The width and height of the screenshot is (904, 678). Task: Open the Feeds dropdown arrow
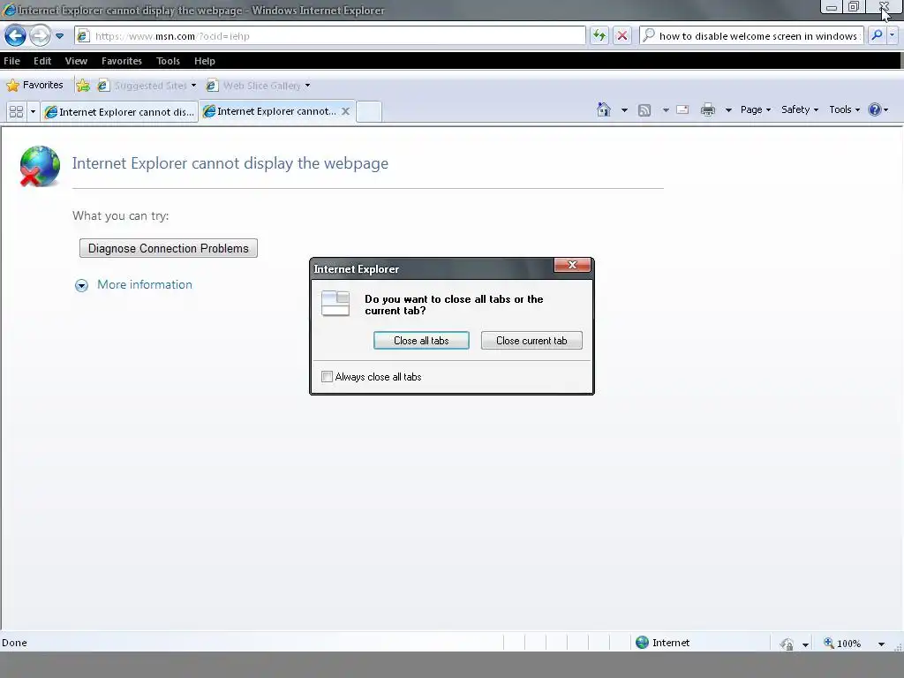coord(666,109)
